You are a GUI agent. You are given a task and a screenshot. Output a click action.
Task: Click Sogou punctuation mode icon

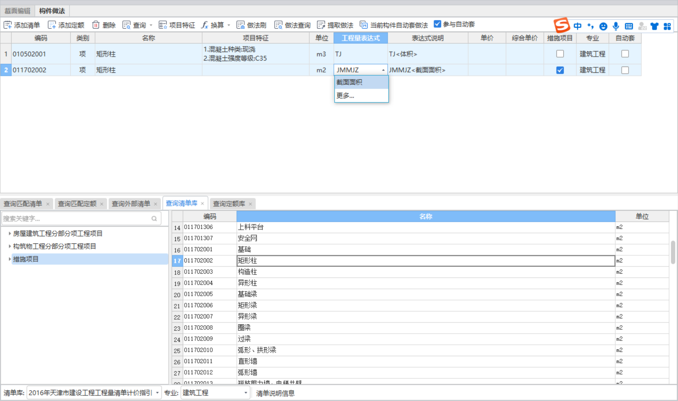pyautogui.click(x=590, y=26)
